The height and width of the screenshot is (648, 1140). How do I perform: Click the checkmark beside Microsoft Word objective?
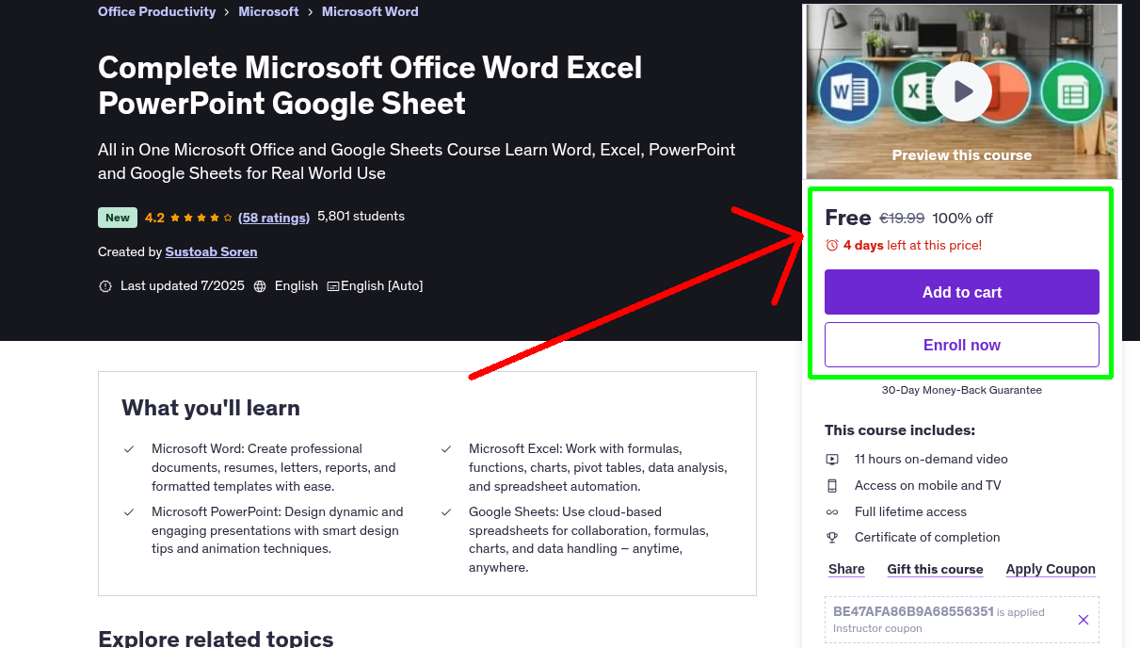(x=129, y=450)
